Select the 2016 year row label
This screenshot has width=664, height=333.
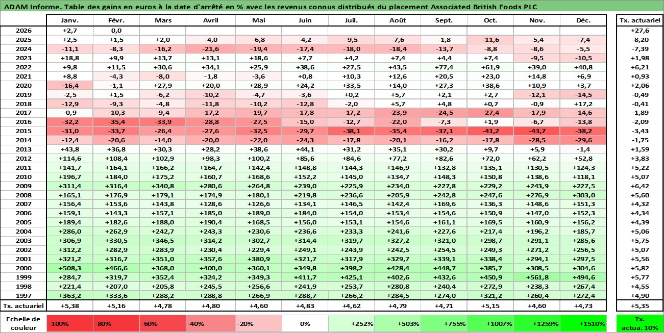23,122
